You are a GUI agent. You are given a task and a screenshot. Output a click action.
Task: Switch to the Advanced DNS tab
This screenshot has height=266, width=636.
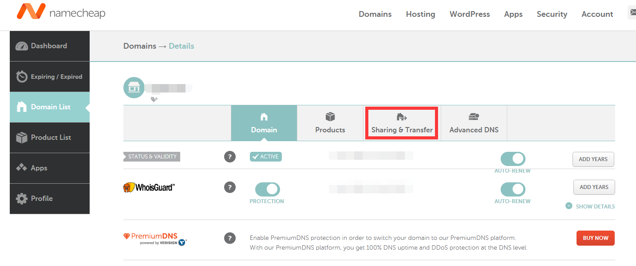coord(474,123)
